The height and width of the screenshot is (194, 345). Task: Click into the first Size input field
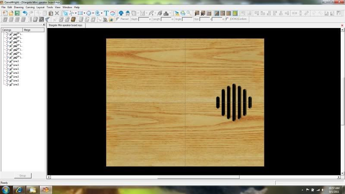coord(205,19)
